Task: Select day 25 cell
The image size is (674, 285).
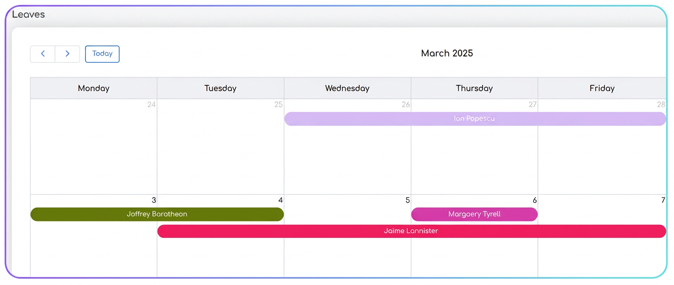Action: point(220,147)
